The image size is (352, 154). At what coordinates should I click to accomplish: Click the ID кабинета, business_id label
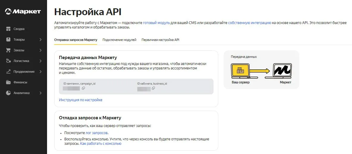coord(152,83)
